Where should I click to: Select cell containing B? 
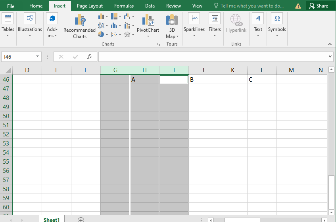203,80
